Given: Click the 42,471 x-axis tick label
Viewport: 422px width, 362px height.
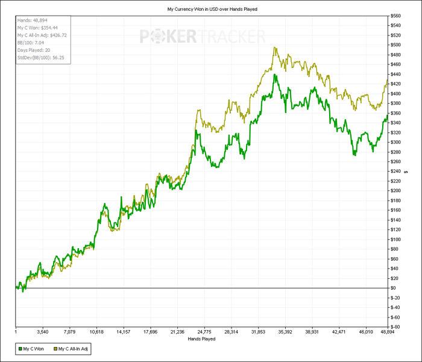Looking at the screenshot, I should 339,332.
